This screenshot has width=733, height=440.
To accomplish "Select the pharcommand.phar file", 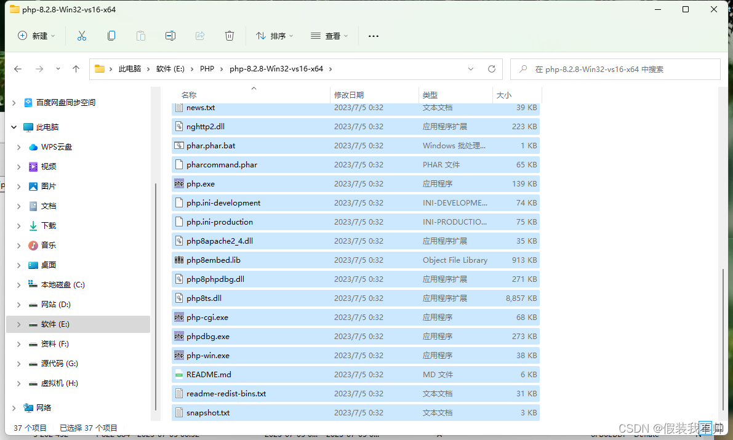I will pos(356,164).
